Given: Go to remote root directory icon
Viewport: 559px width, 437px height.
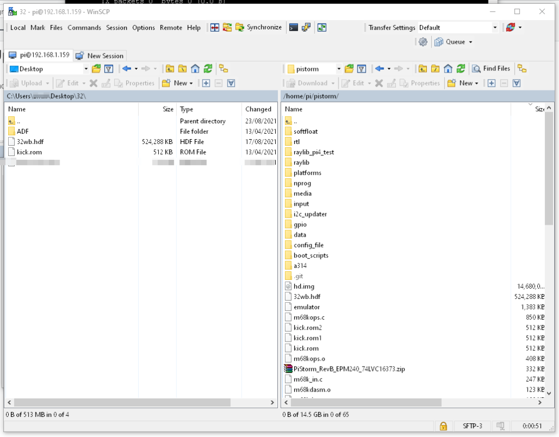Looking at the screenshot, I should (435, 69).
